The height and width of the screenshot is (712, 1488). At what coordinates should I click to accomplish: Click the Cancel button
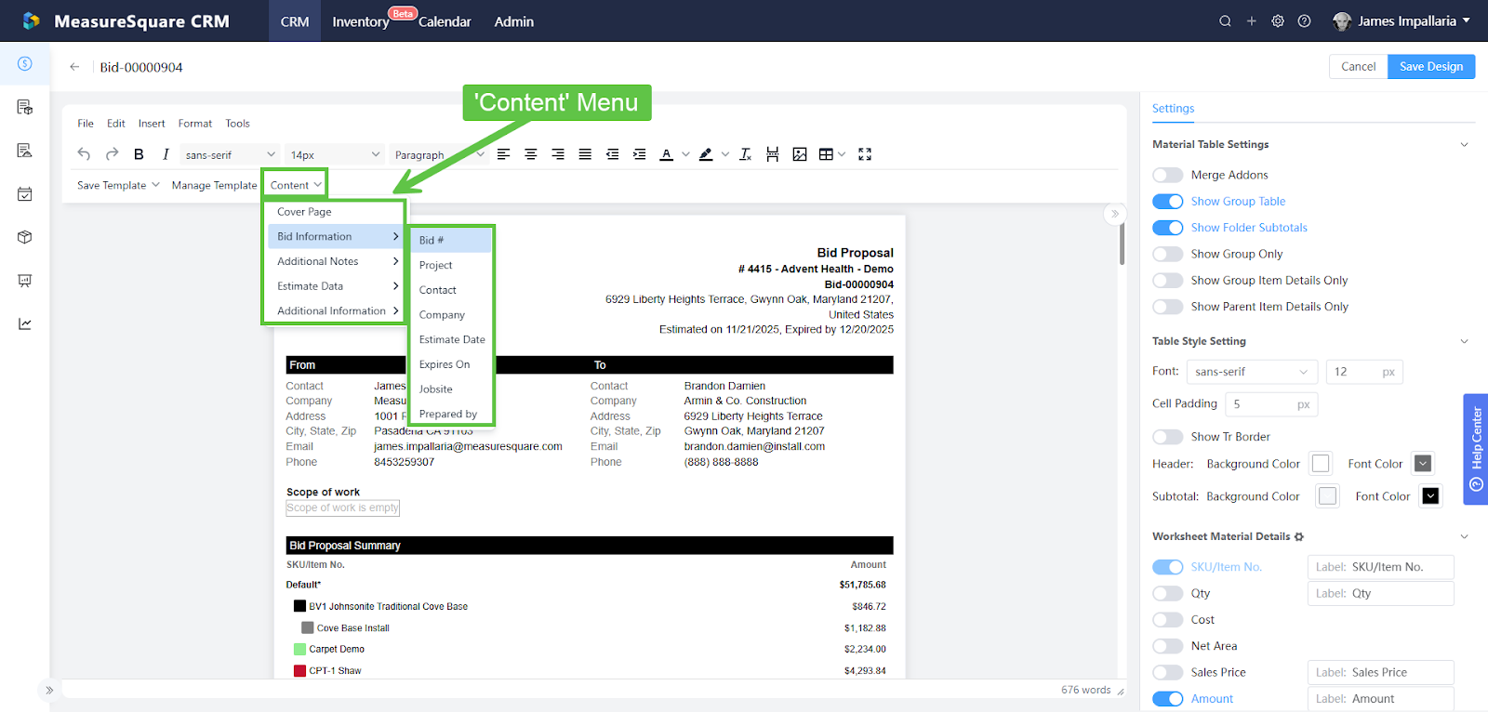[x=1359, y=67]
